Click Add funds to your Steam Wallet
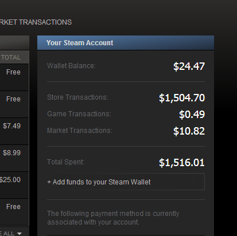 tap(126, 182)
